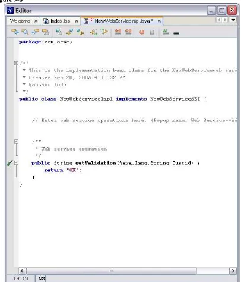This screenshot has width=241, height=282.
Task: Switch to the Welcome tab
Action: [20, 21]
